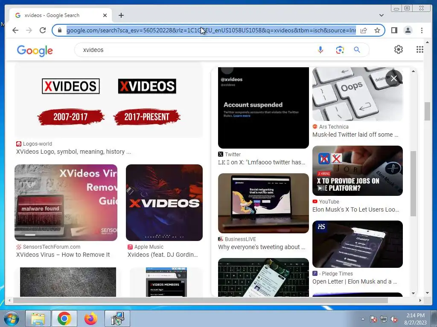Search by image with Google Lens icon

click(340, 50)
